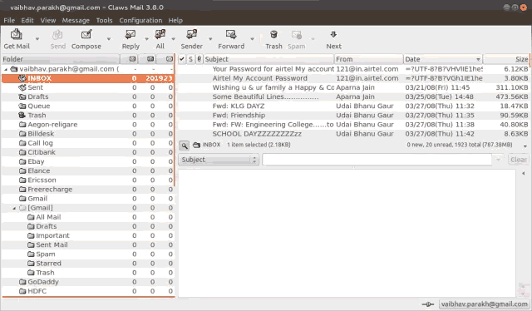This screenshot has height=311, width=532.
Task: Open Compose new message icon
Action: point(86,35)
